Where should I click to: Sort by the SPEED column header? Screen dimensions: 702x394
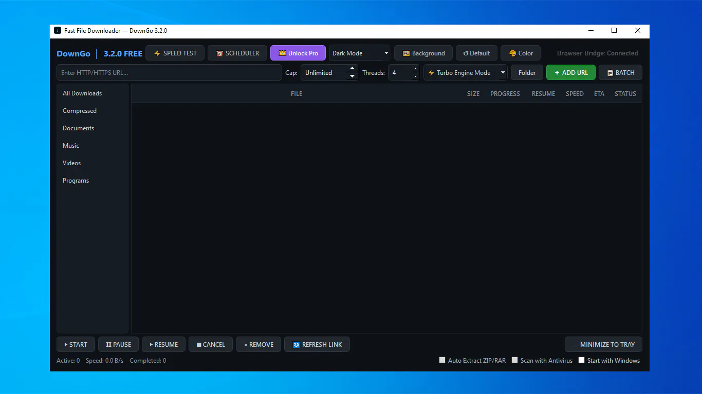[575, 94]
